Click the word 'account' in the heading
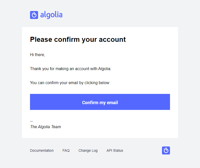Screen dimensions: 200x168 (112, 40)
